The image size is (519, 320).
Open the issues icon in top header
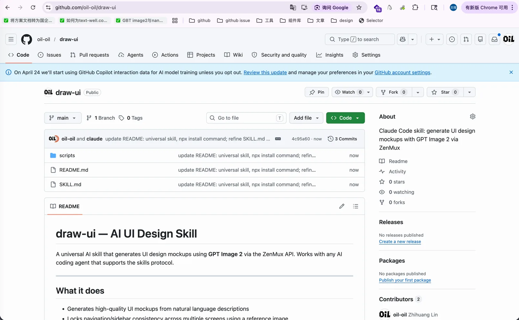(x=452, y=39)
